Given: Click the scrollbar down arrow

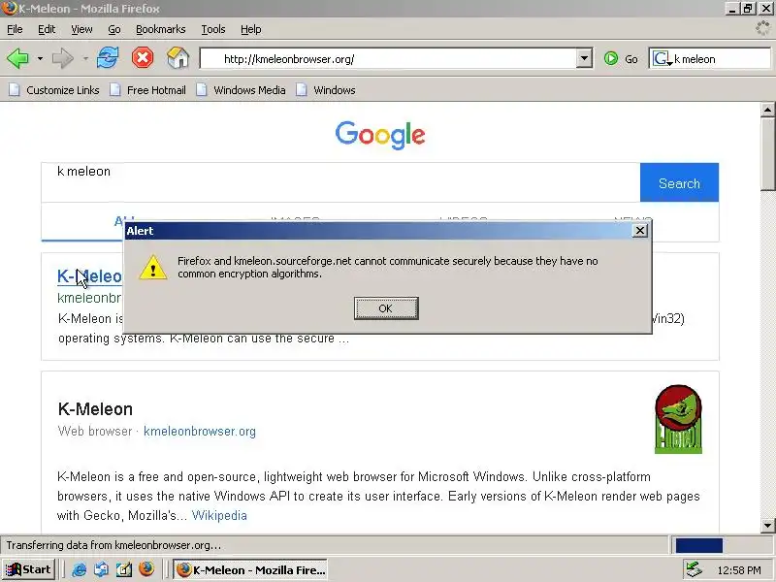Looking at the screenshot, I should [x=767, y=525].
